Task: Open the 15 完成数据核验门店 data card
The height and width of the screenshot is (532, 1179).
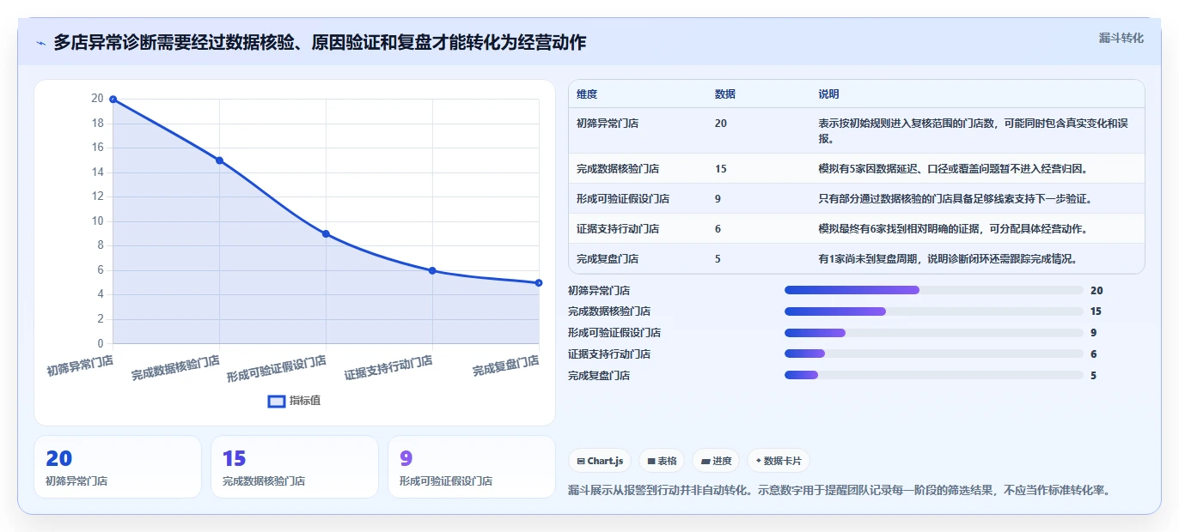Action: pyautogui.click(x=295, y=467)
